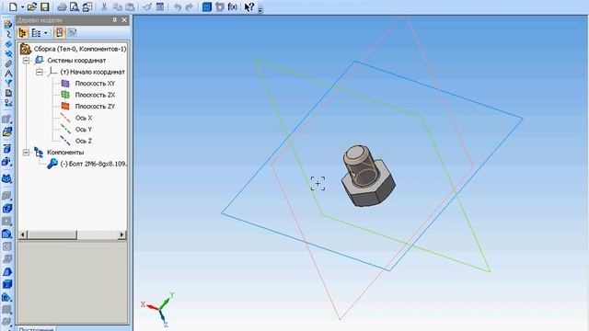Print the document
The width and height of the screenshot is (589, 331).
click(x=62, y=6)
